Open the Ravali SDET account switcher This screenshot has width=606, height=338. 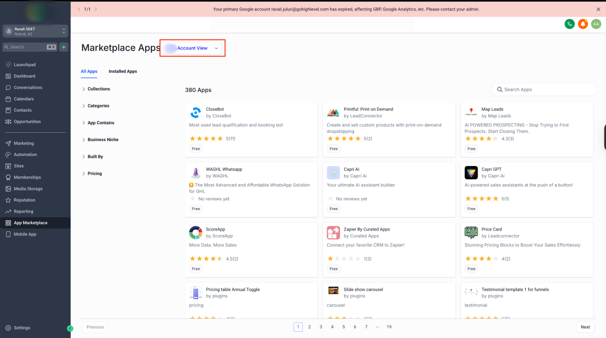(35, 31)
